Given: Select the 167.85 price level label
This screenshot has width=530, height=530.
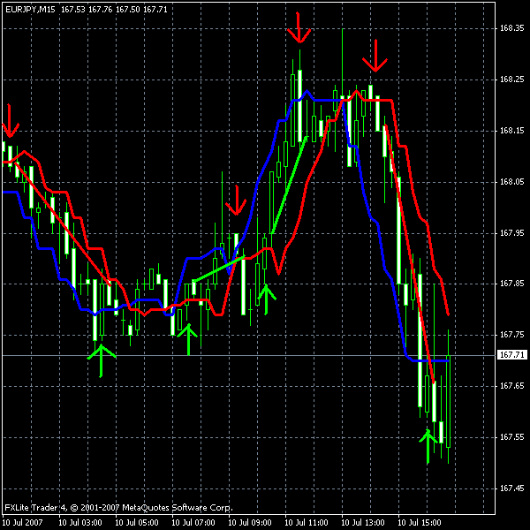Looking at the screenshot, I should [511, 284].
